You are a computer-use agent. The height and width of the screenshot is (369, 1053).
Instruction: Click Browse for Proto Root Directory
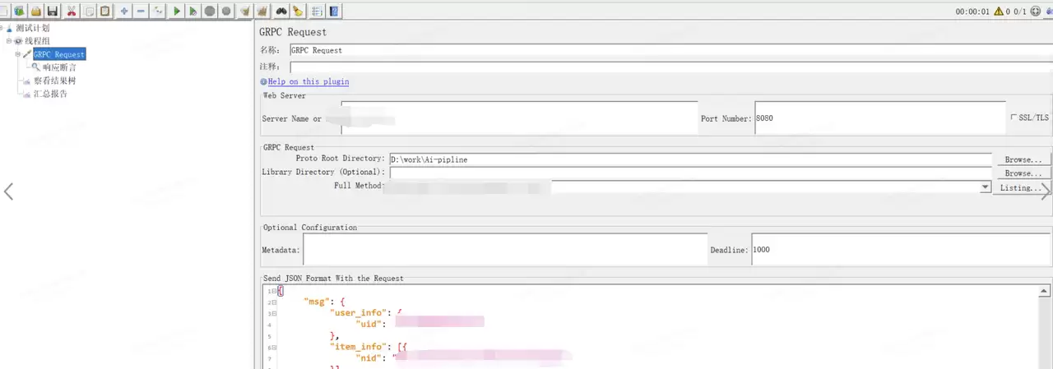coord(1023,159)
